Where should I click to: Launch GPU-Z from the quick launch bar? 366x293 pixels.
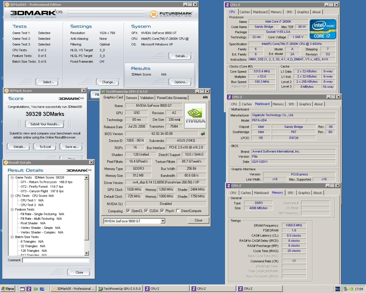(35, 289)
